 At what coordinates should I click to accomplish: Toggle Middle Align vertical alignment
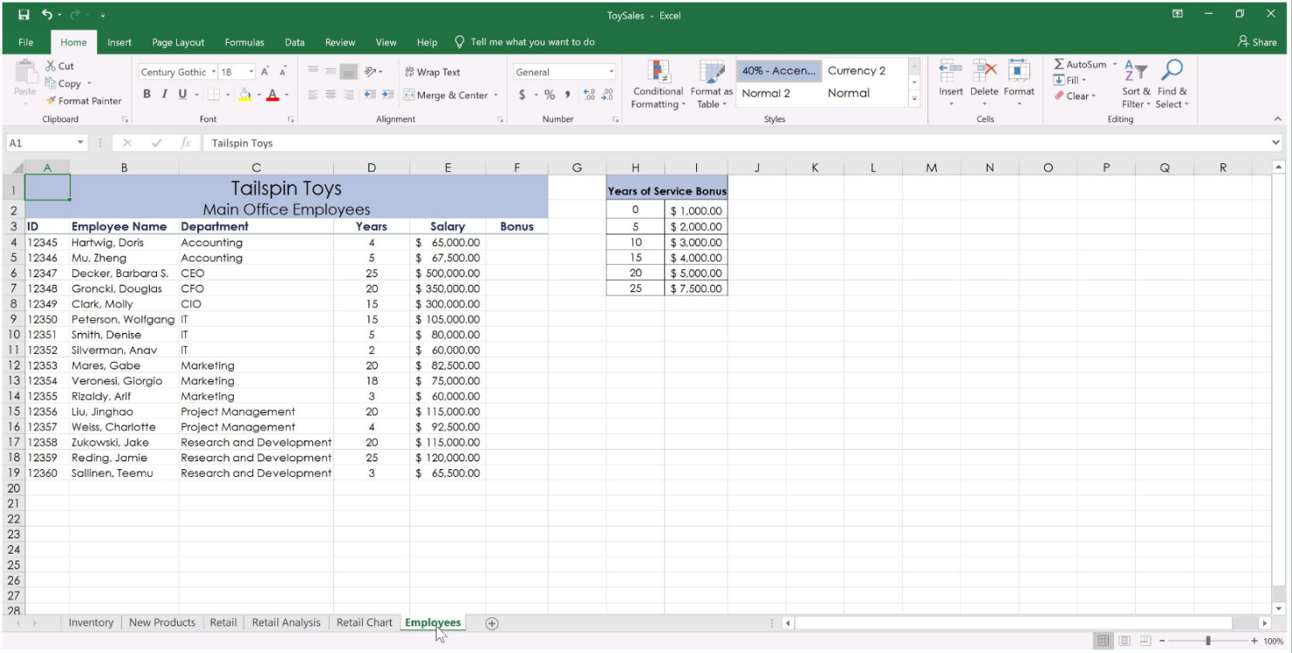point(331,72)
